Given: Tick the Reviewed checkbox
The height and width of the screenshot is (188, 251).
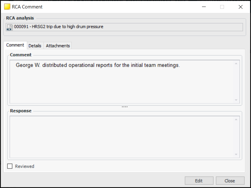Looking at the screenshot, I should (x=10, y=166).
